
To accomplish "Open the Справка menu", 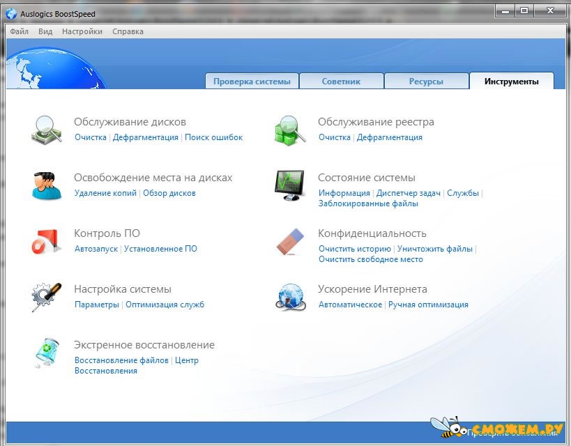I will click(128, 31).
